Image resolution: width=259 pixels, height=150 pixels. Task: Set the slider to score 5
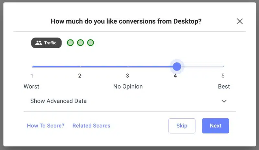pos(223,67)
